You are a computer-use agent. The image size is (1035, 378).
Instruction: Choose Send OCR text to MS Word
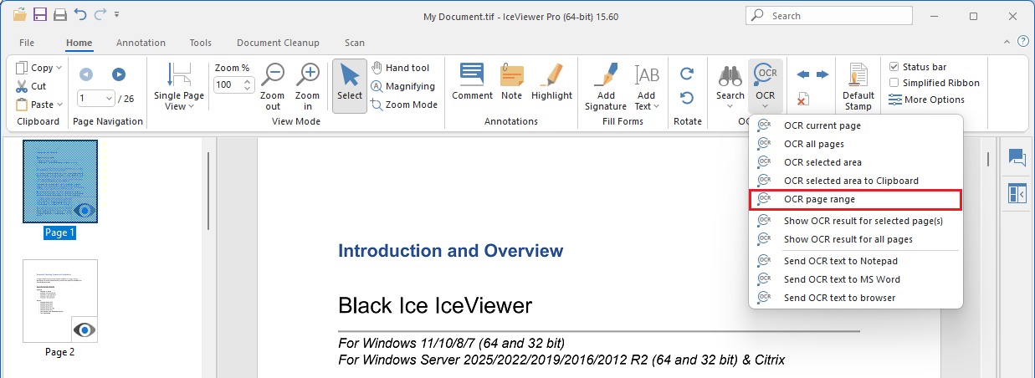856,279
